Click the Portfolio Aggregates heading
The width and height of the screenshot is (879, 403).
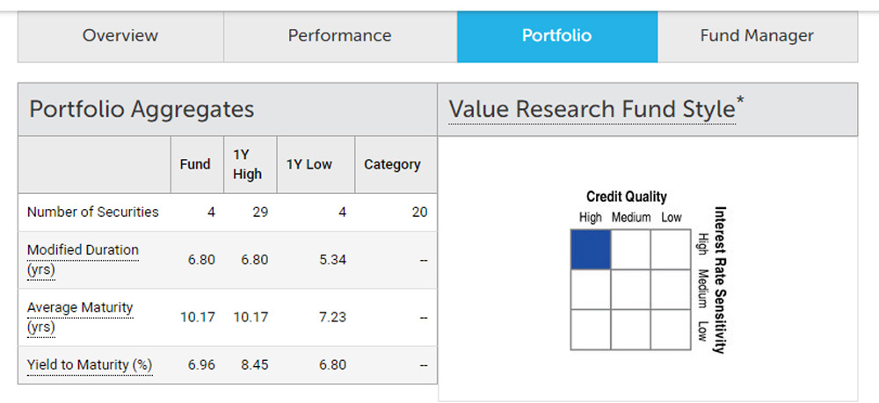click(142, 110)
